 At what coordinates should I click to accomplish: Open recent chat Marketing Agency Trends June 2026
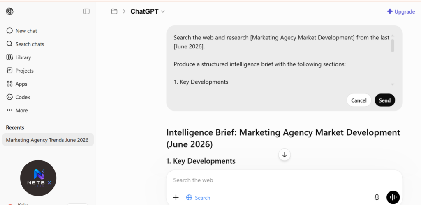point(48,140)
